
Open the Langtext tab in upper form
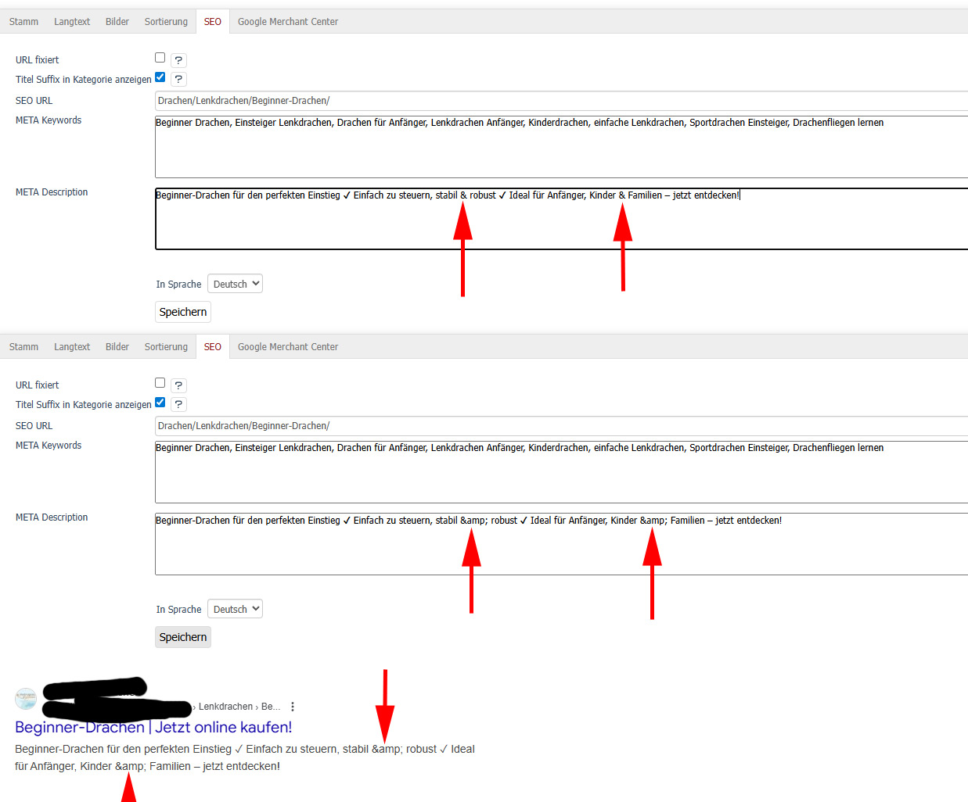pyautogui.click(x=72, y=22)
